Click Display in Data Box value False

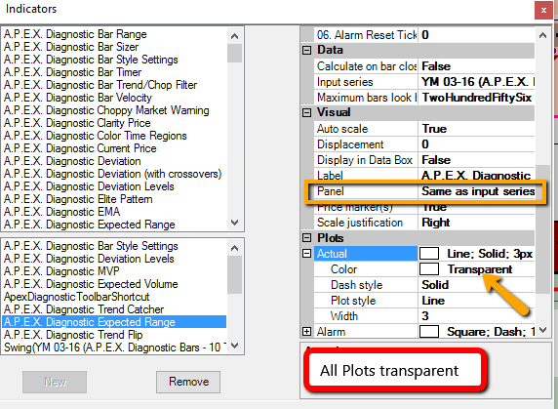476,160
